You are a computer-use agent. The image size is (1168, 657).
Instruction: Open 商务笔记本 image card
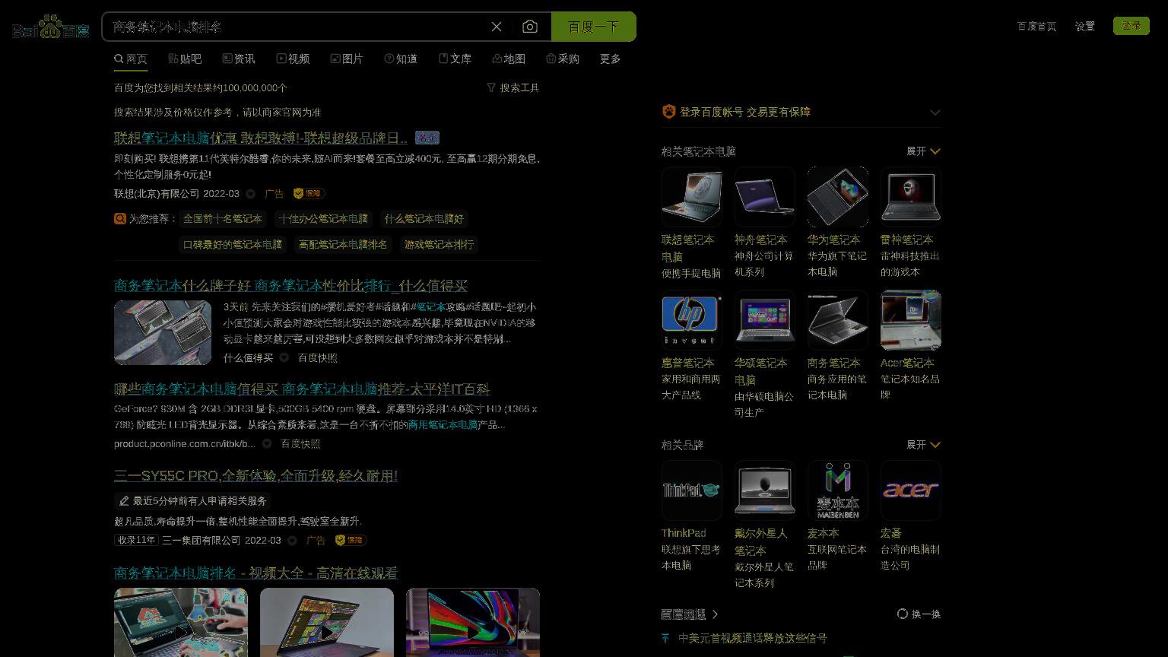click(x=838, y=320)
